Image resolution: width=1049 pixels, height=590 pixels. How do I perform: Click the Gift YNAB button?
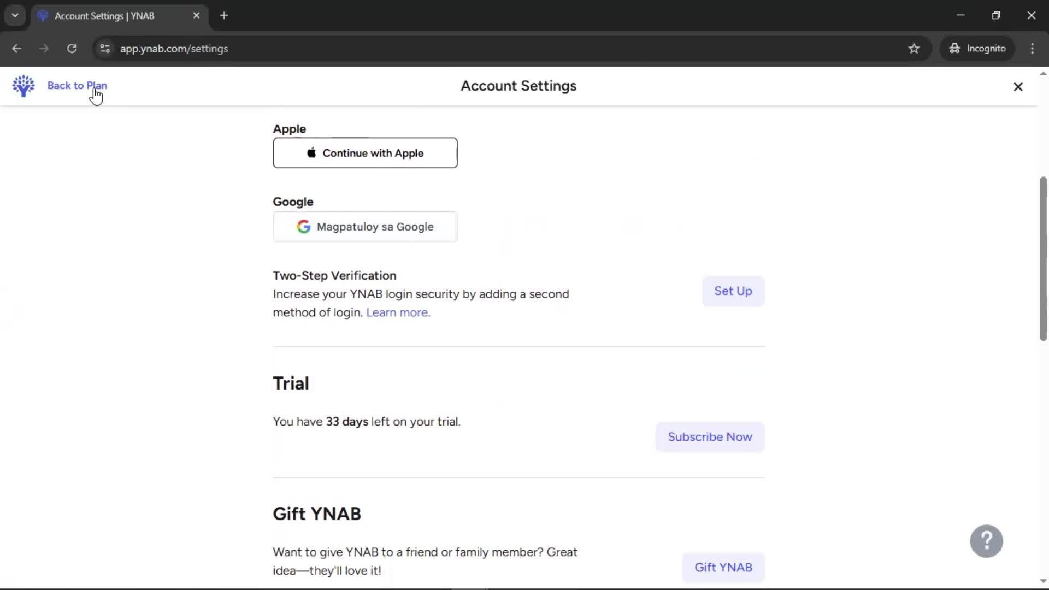pos(723,568)
